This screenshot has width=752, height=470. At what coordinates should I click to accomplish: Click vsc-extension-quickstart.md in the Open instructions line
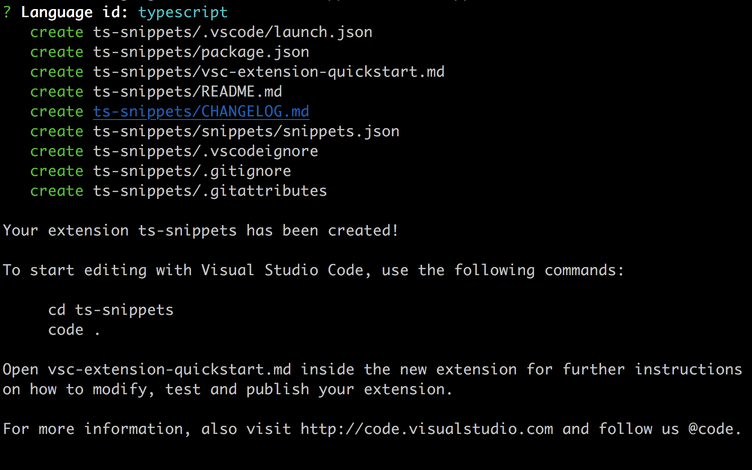169,369
